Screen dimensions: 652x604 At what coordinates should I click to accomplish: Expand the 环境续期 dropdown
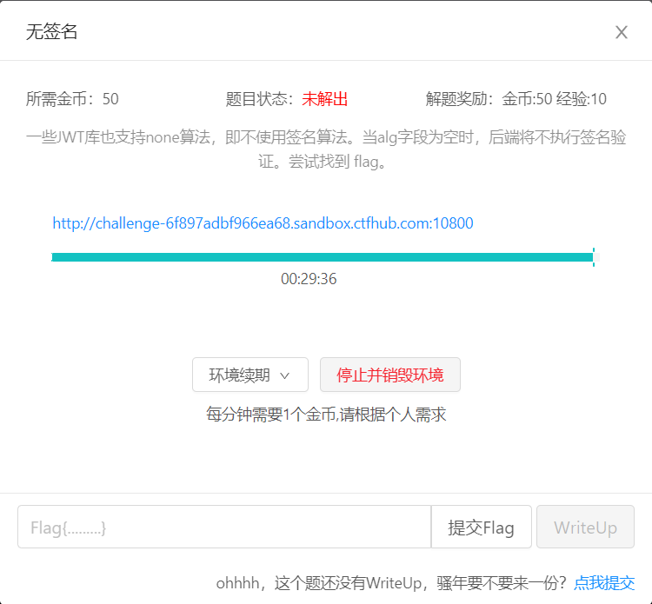click(249, 375)
